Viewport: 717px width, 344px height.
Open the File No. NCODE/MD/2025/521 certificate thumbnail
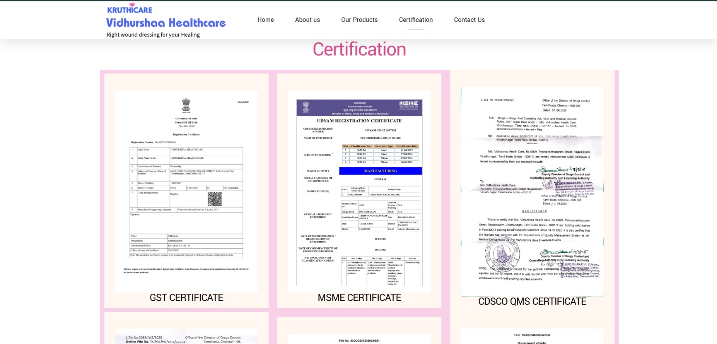click(x=359, y=339)
